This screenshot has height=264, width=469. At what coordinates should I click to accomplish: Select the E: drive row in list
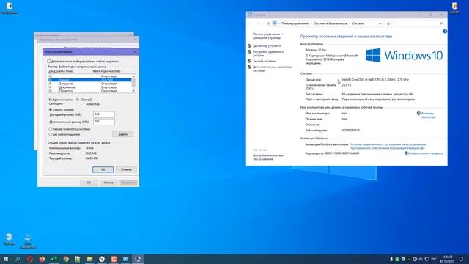pos(89,84)
